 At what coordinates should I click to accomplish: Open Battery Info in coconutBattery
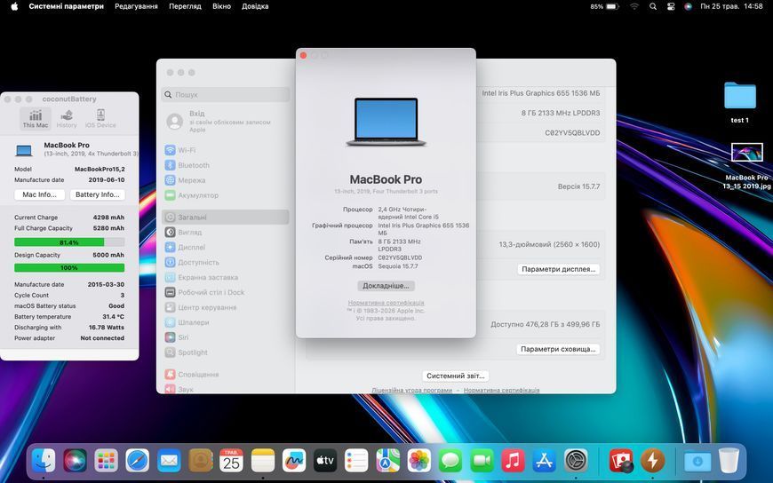(98, 194)
